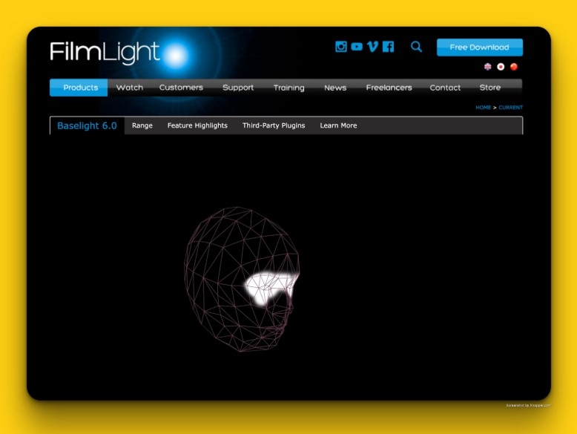This screenshot has width=577, height=434.
Task: Open the Products menu
Action: (79, 88)
